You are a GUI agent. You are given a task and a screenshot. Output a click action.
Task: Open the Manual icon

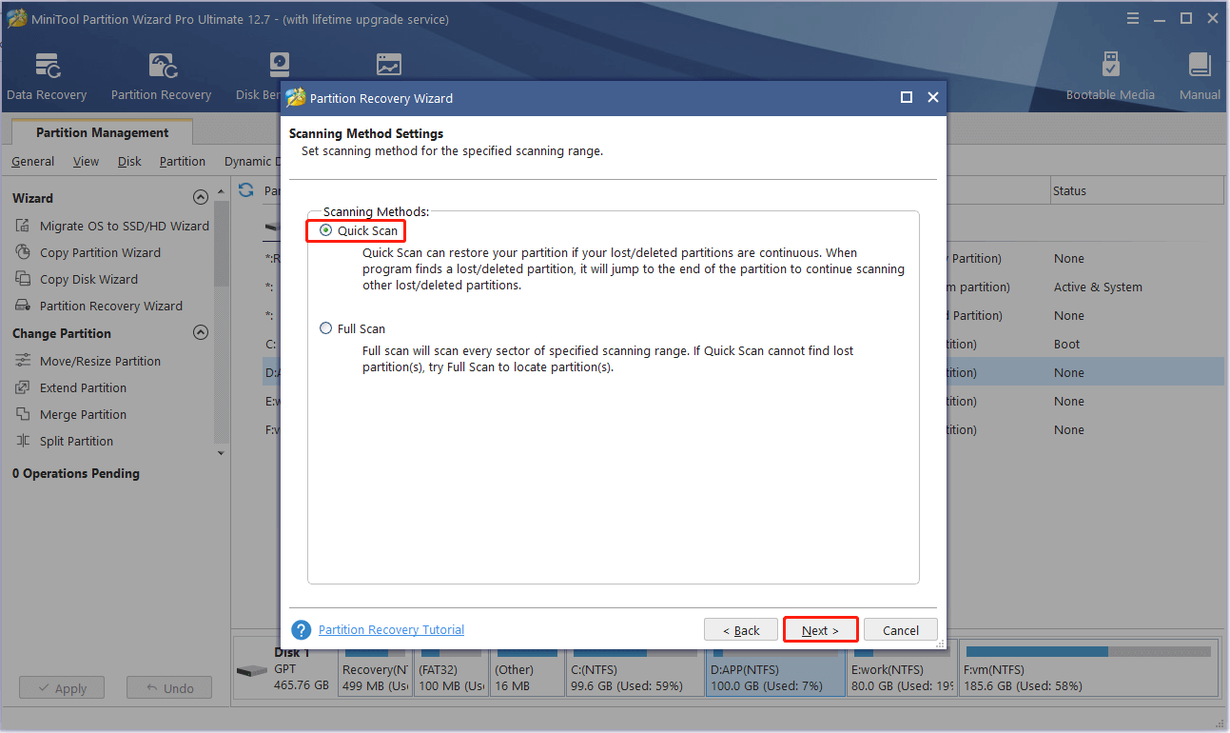[x=1200, y=76]
